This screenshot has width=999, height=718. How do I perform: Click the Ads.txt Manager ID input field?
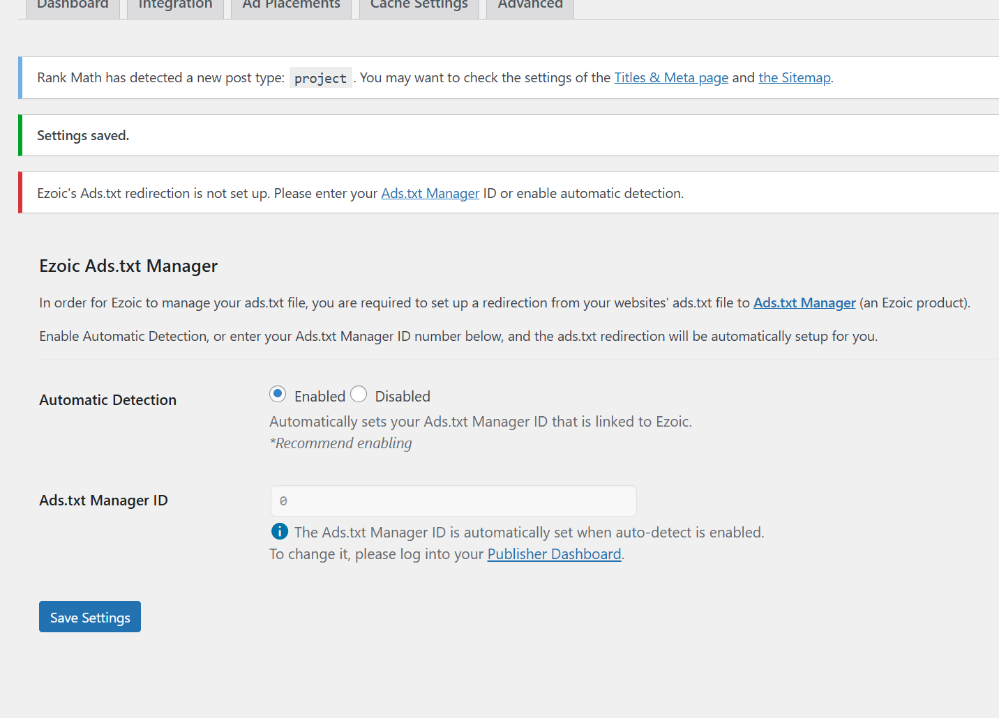453,501
